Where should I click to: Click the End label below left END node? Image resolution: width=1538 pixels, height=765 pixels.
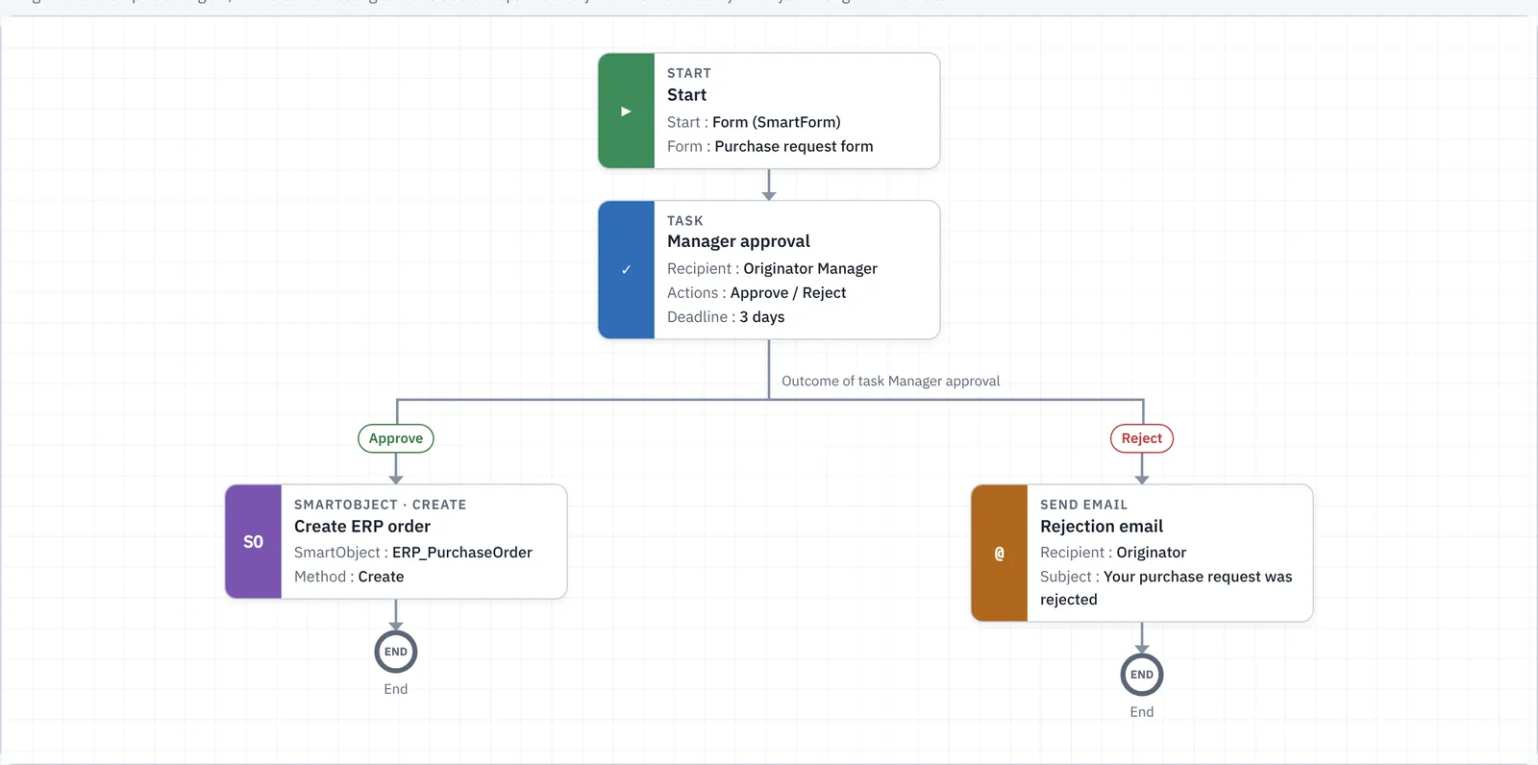pyautogui.click(x=396, y=689)
